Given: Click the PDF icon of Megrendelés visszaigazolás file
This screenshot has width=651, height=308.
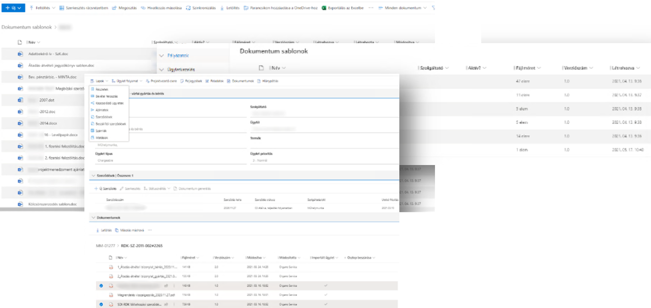Looking at the screenshot, I should (111, 295).
